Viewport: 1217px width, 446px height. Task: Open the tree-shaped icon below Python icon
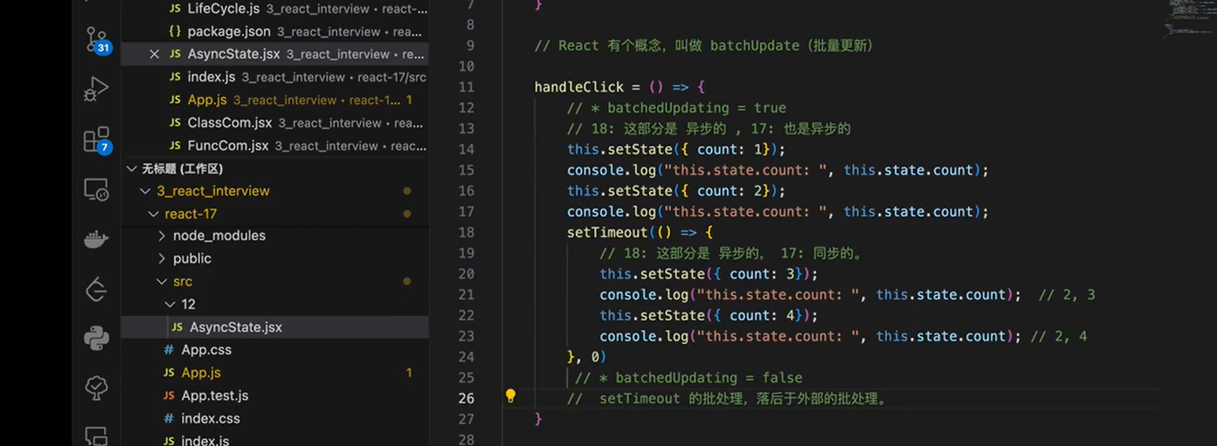click(x=96, y=387)
